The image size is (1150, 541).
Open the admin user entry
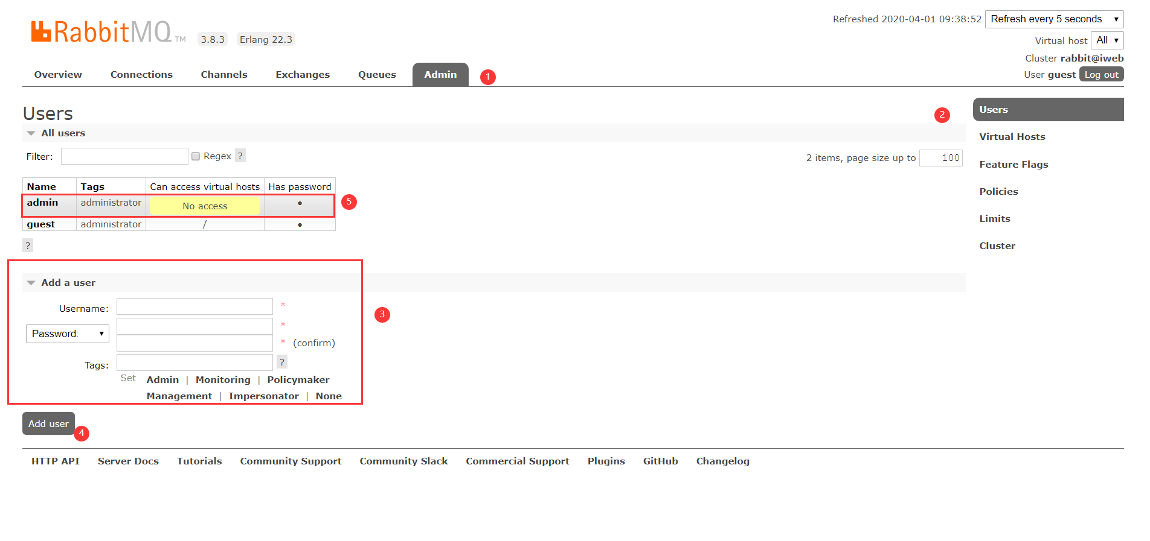point(42,203)
